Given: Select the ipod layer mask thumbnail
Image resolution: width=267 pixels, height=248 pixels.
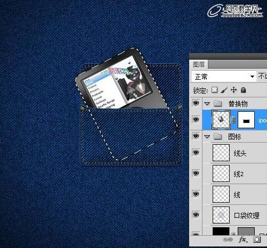Looking at the screenshot, I should point(246,120).
